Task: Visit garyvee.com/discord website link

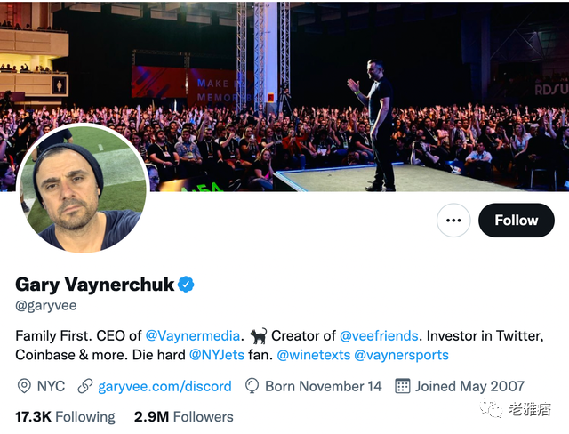Action: click(x=164, y=386)
